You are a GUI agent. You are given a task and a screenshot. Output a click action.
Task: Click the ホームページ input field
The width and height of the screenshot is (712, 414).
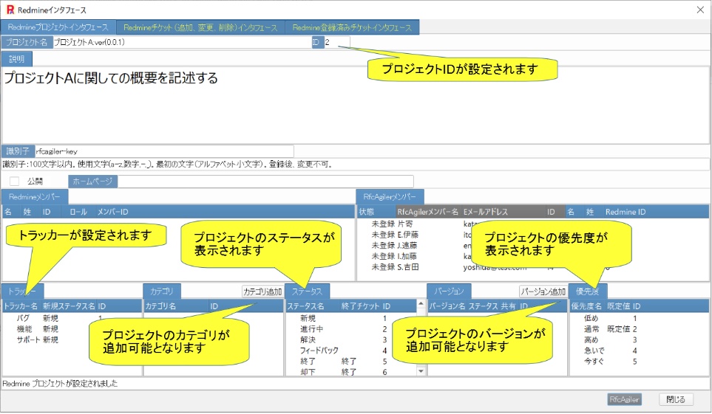265,182
